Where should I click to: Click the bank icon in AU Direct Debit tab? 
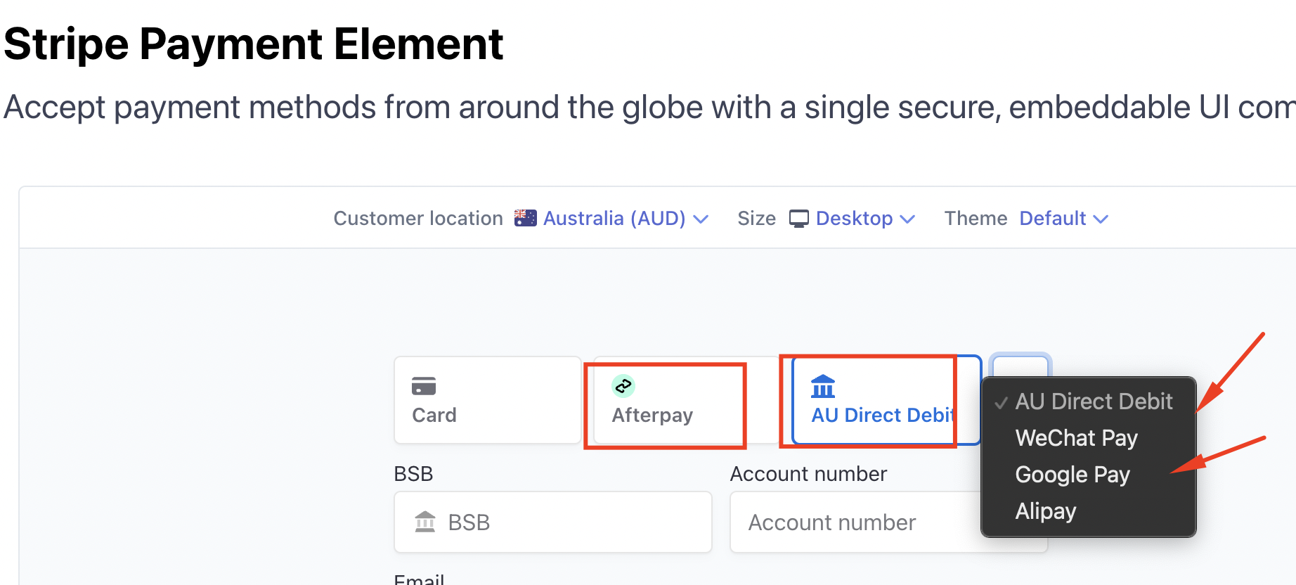click(823, 387)
